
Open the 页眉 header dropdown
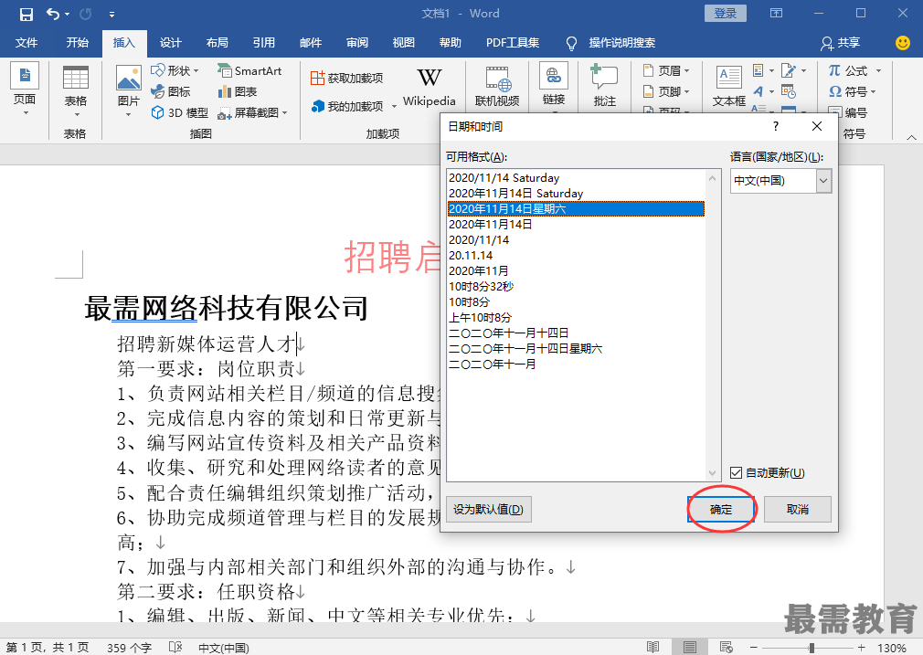pos(666,70)
